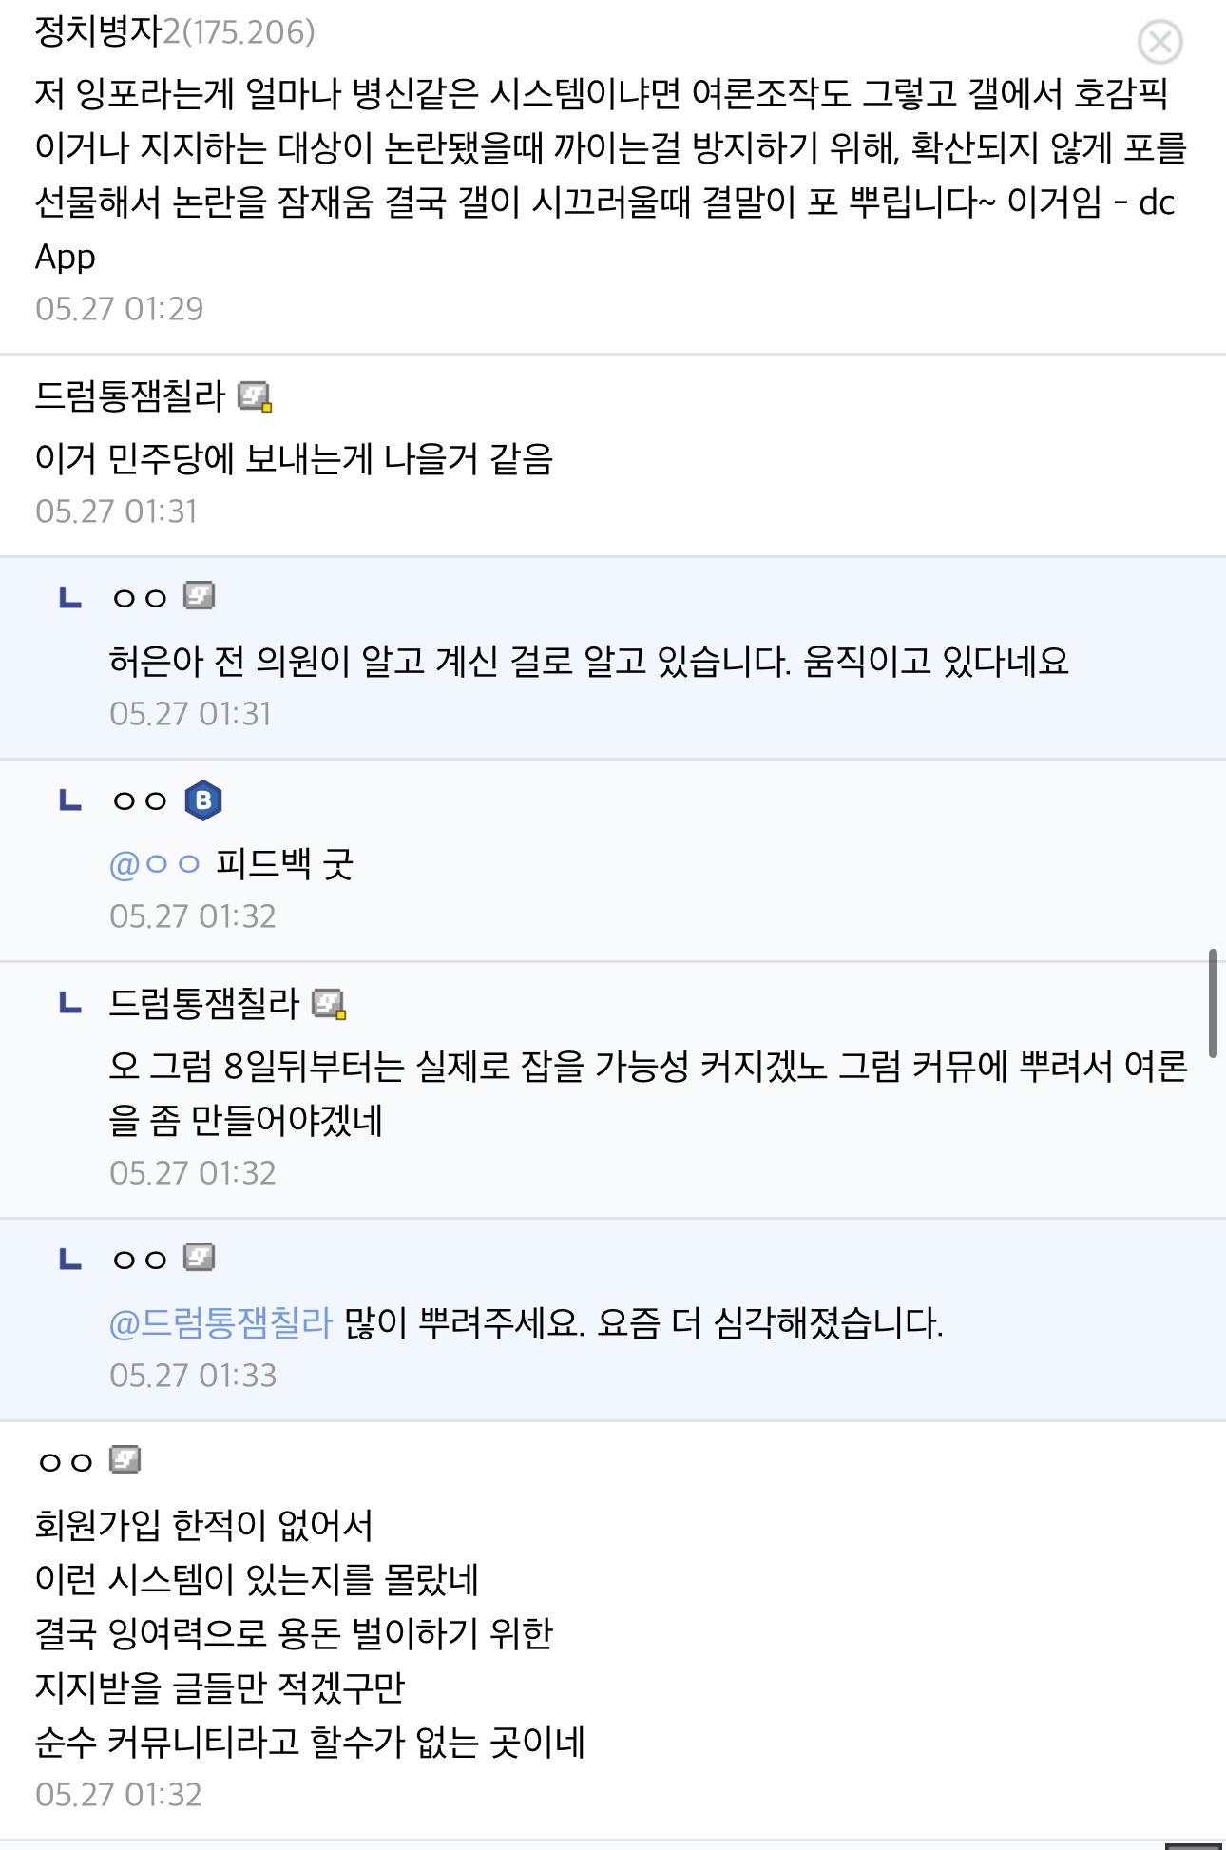Select top-level nickname 드럼통잼칠라

coord(130,396)
